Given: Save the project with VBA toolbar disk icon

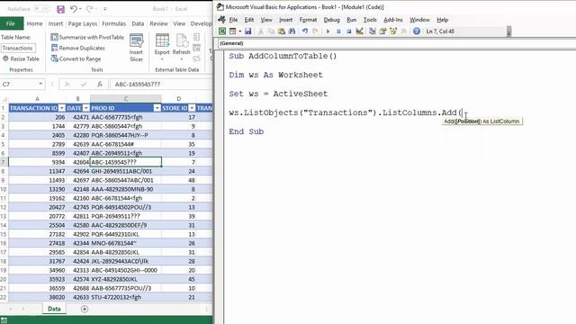Looking at the screenshot, I should (x=248, y=31).
